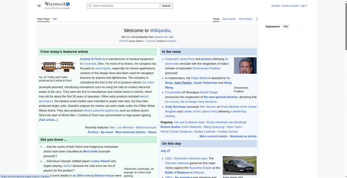Select the View source tab
Image resolution: width=347 pixels, height=178 pixels.
pyautogui.click(x=229, y=19)
